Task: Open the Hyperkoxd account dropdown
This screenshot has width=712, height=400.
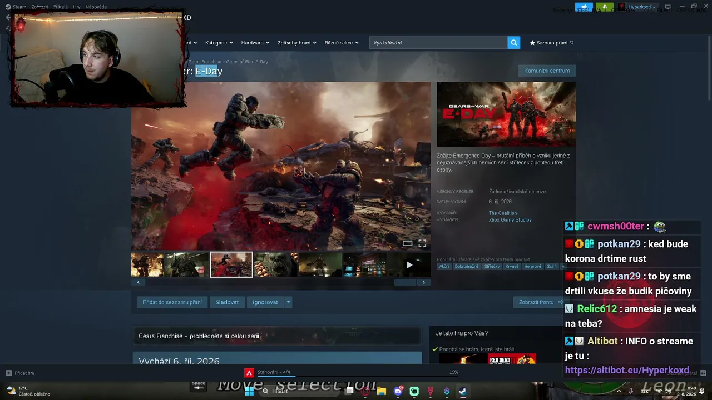Action: point(641,7)
